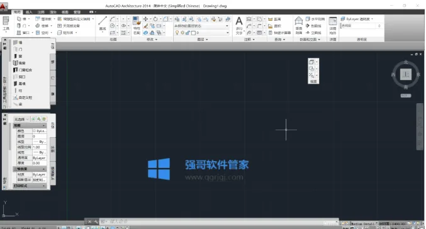Screen dimensions: 426x229
Task: Toggle layer lock padlock icon
Action: click(188, 33)
